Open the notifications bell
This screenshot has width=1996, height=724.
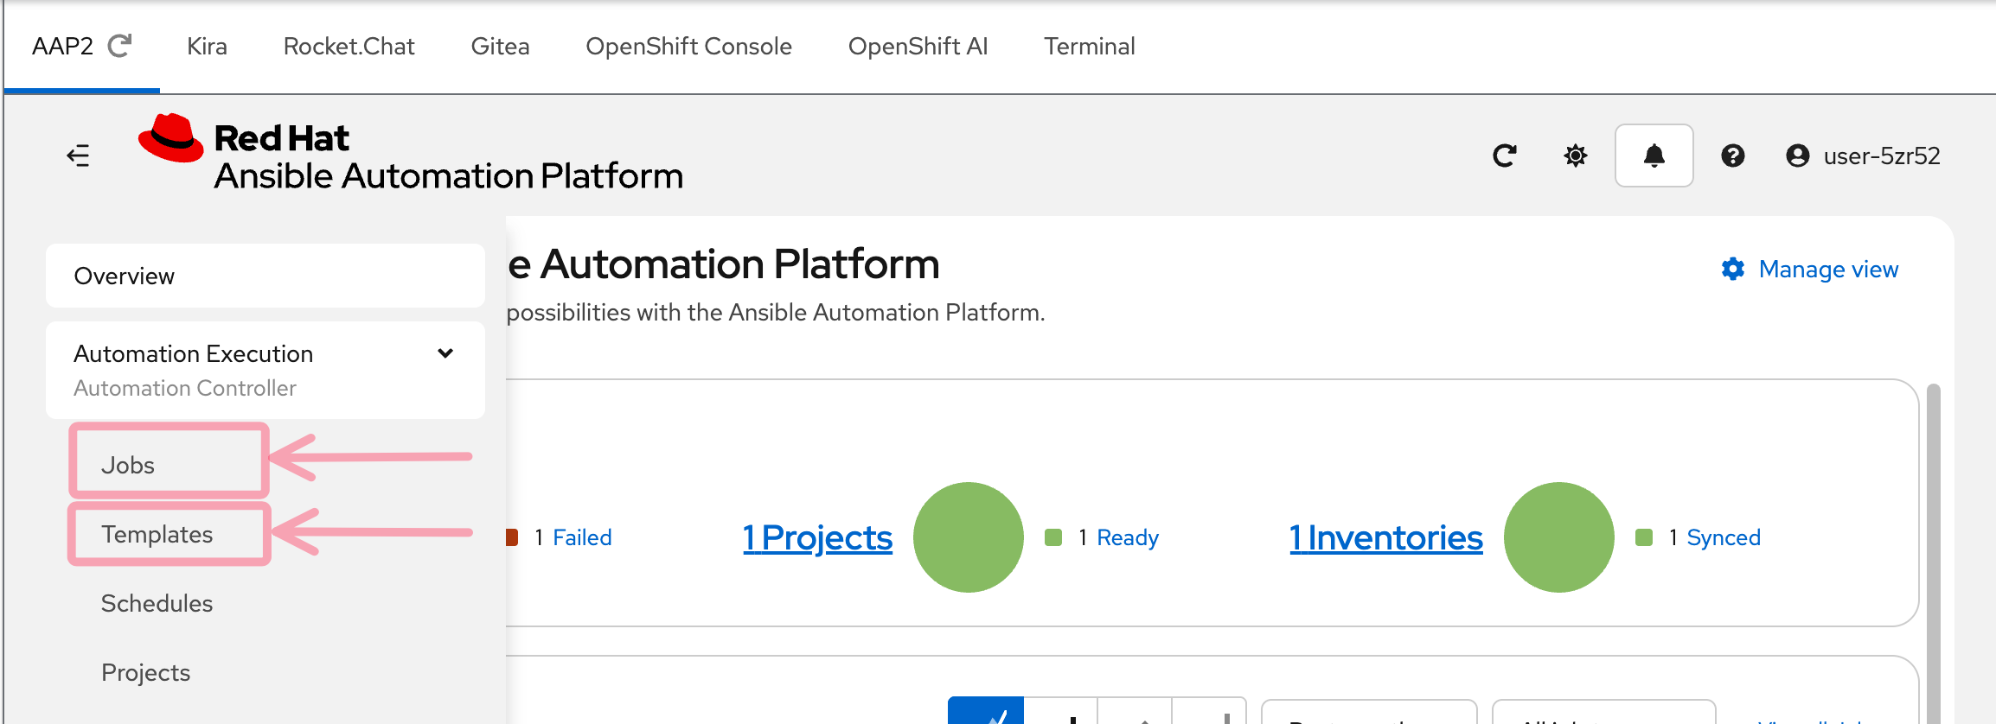(x=1654, y=156)
